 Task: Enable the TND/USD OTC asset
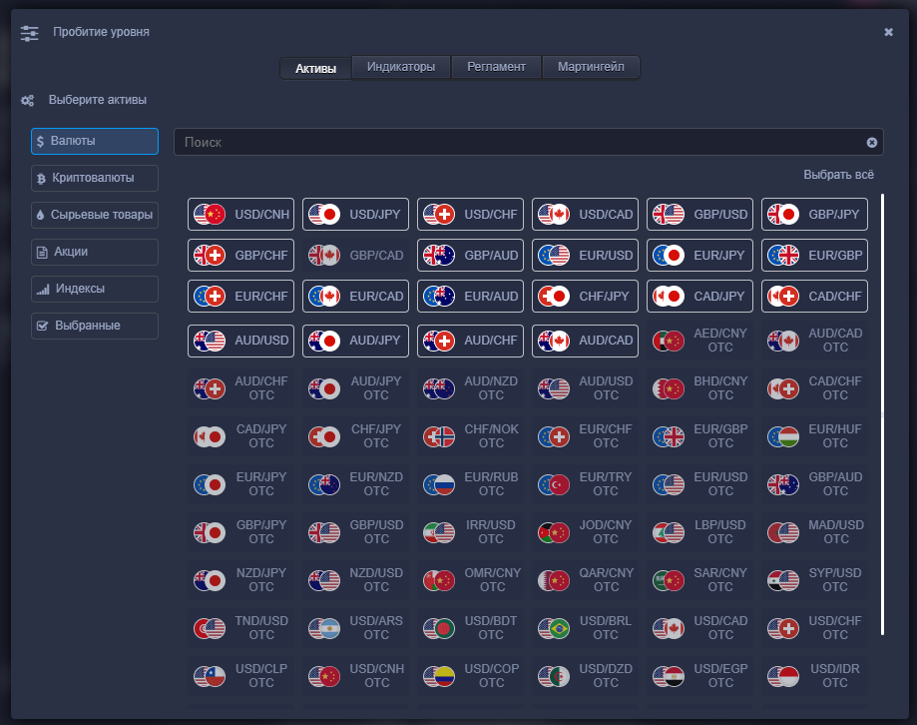coord(240,628)
